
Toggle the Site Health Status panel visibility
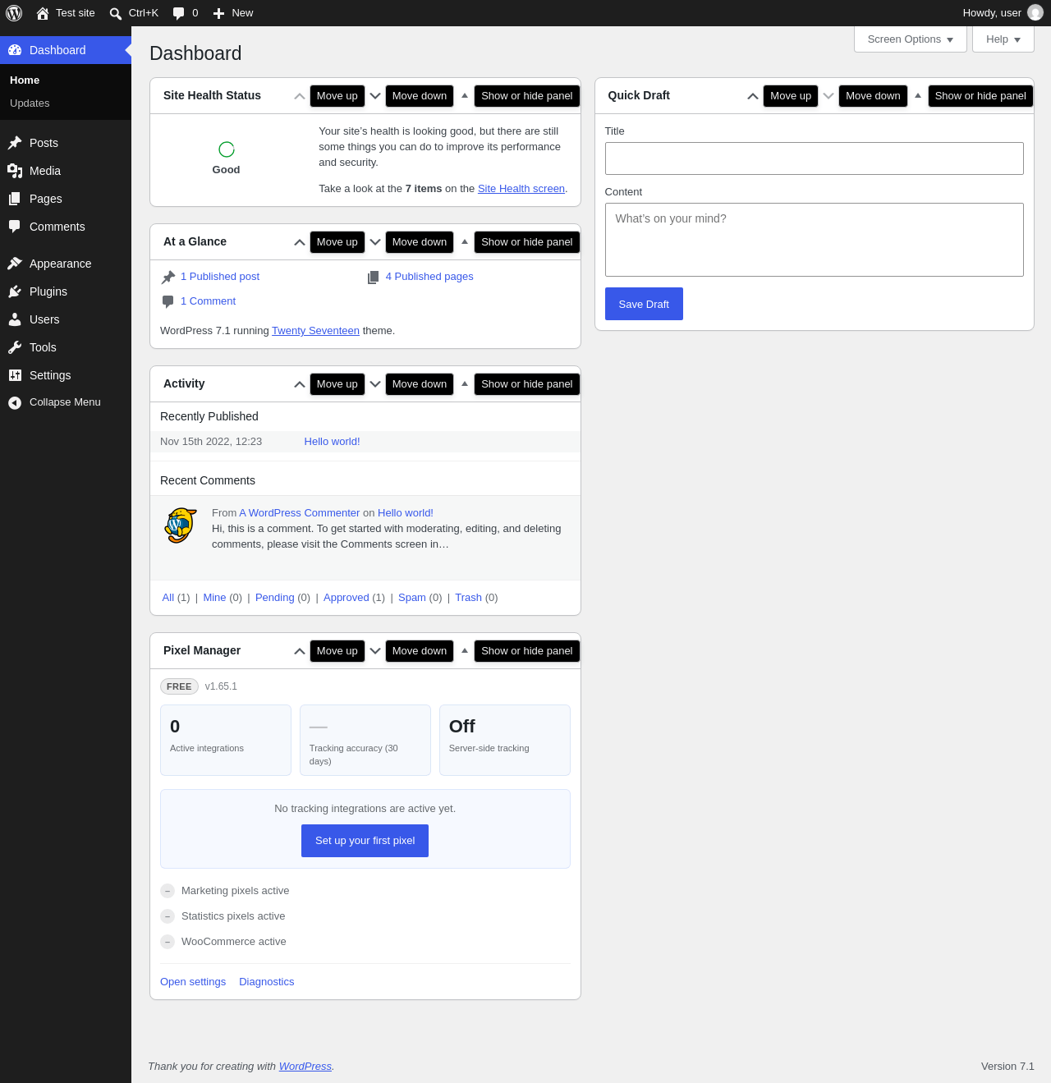[465, 96]
